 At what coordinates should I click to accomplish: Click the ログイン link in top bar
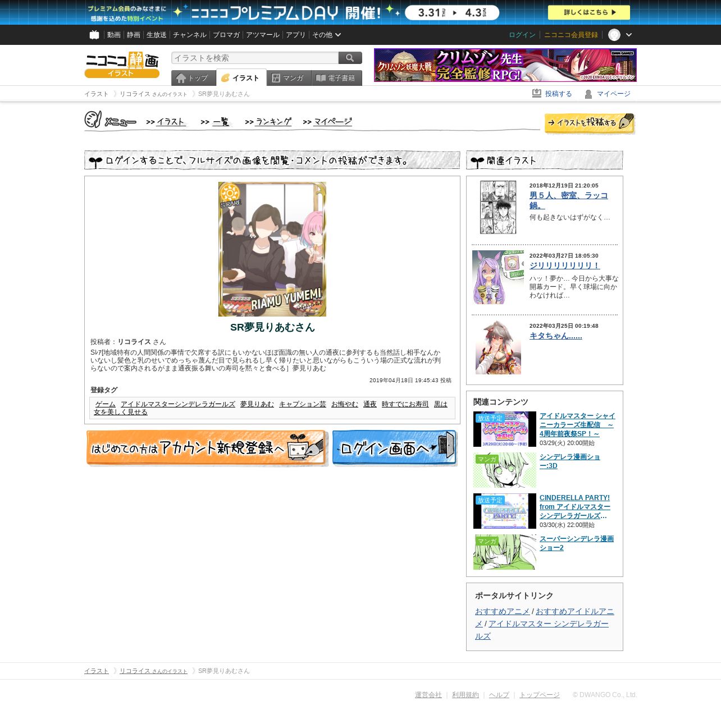[522, 35]
